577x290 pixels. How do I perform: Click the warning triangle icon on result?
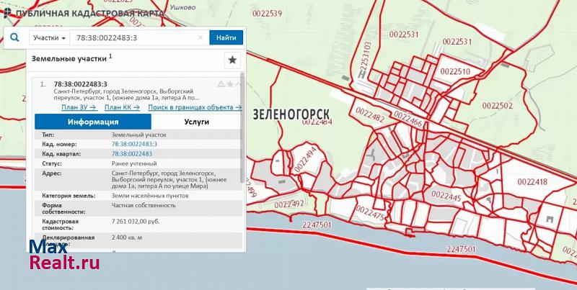click(x=221, y=84)
